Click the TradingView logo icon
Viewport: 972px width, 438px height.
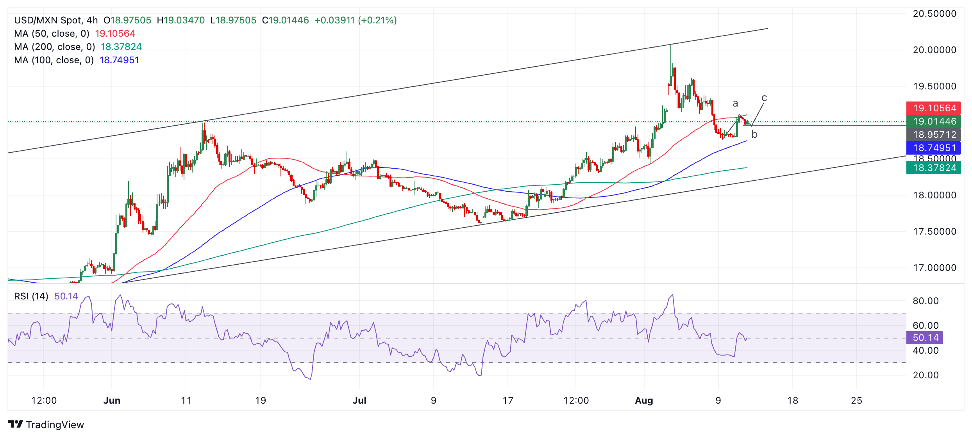(x=16, y=424)
